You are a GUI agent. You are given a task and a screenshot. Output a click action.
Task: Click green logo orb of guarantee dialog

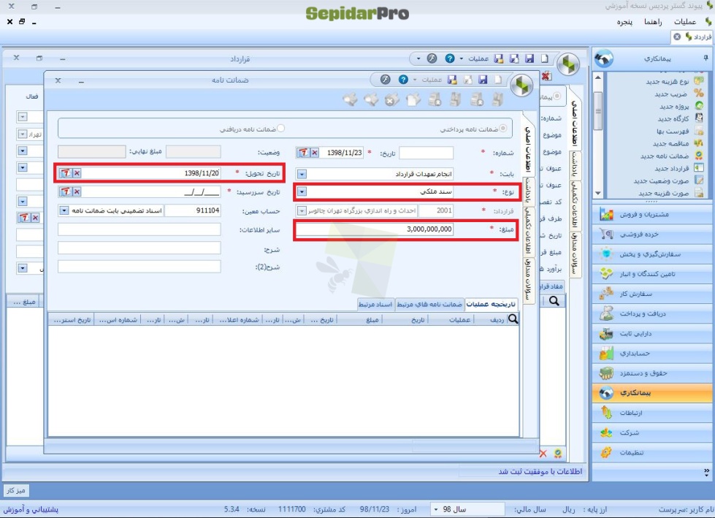click(521, 85)
